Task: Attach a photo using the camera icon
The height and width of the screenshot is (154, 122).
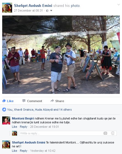Action: click(105, 133)
